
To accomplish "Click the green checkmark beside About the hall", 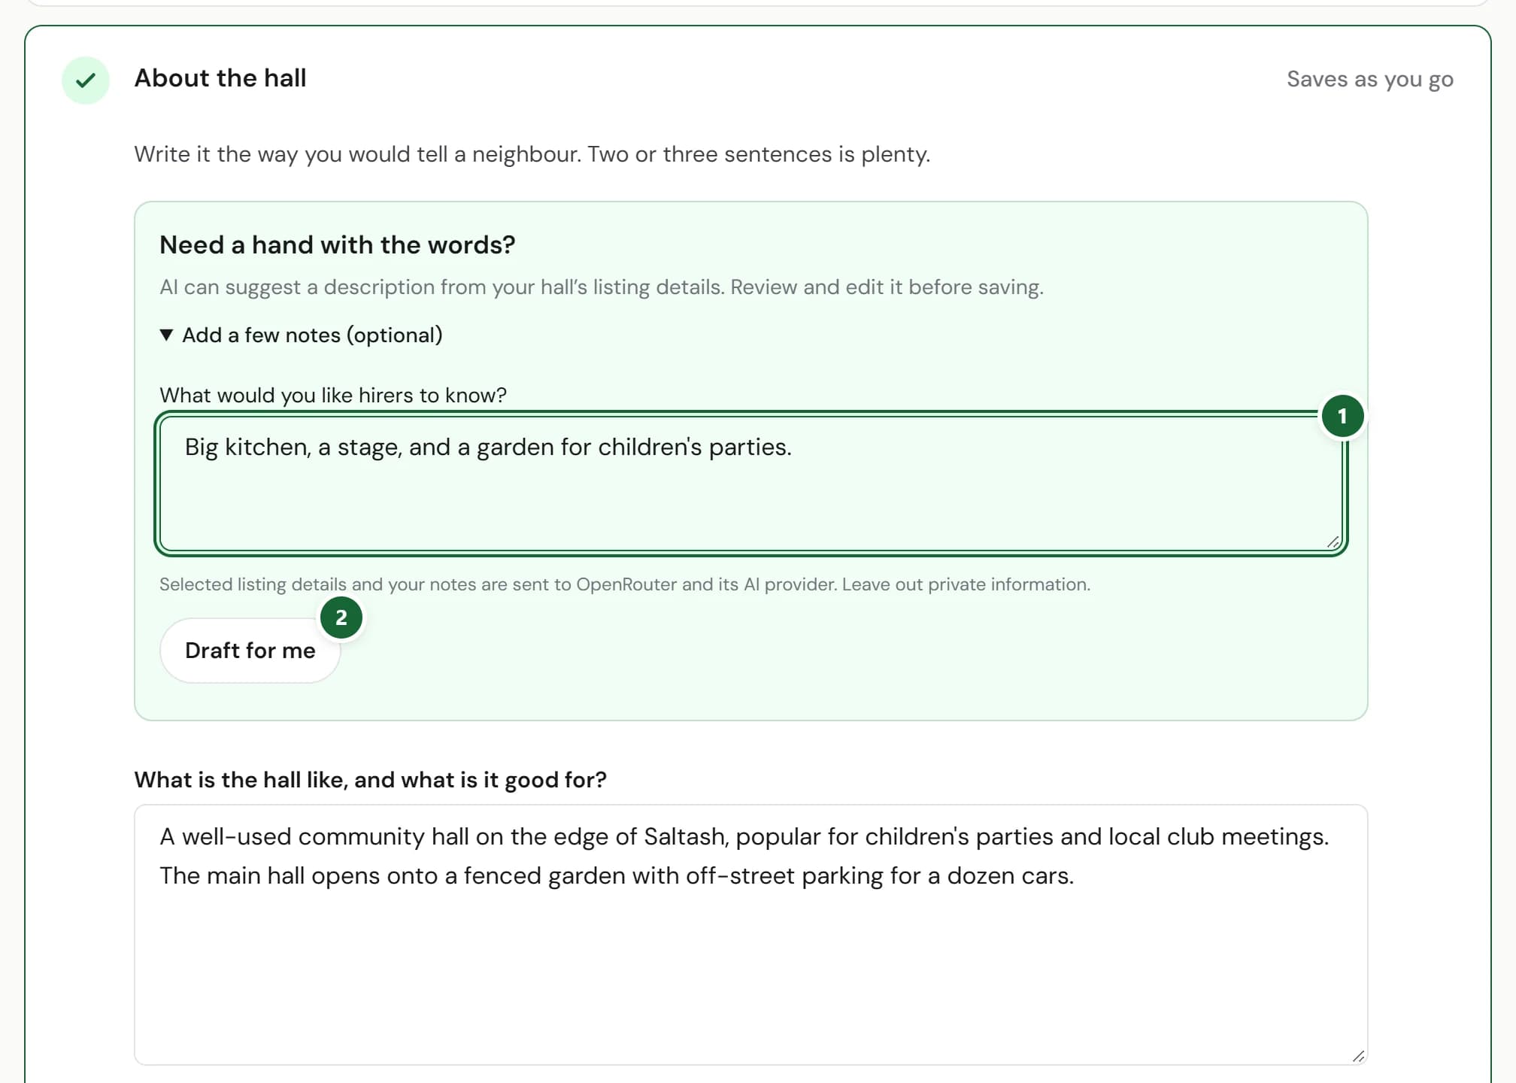I will click(x=86, y=80).
